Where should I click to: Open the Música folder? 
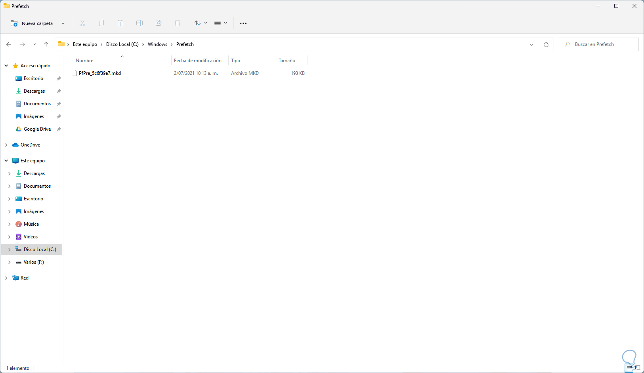[x=31, y=224]
